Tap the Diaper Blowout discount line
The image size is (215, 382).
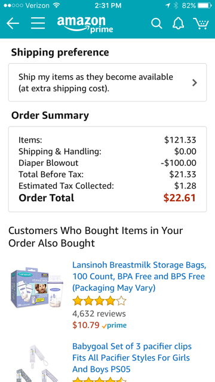click(107, 163)
